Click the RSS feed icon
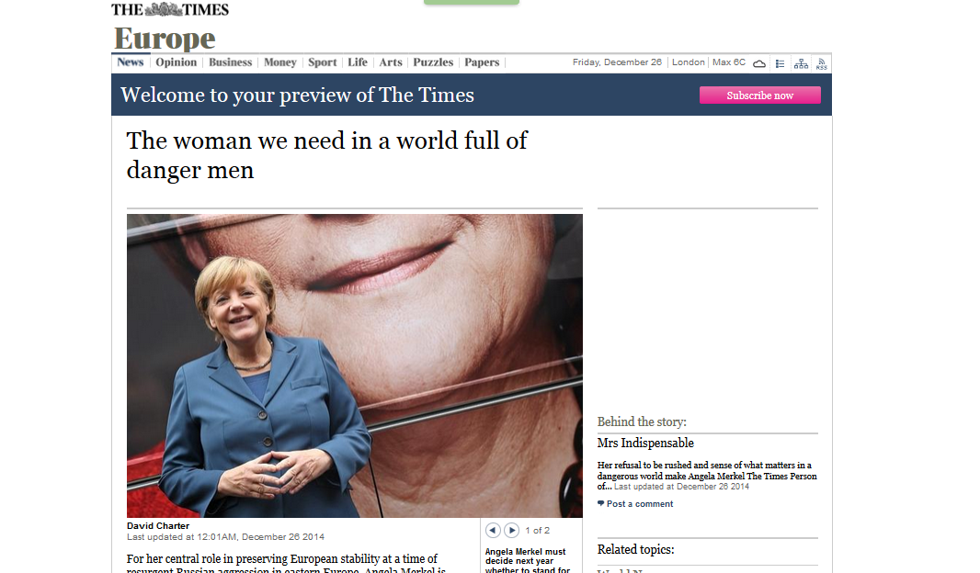The height and width of the screenshot is (573, 980). 821,63
